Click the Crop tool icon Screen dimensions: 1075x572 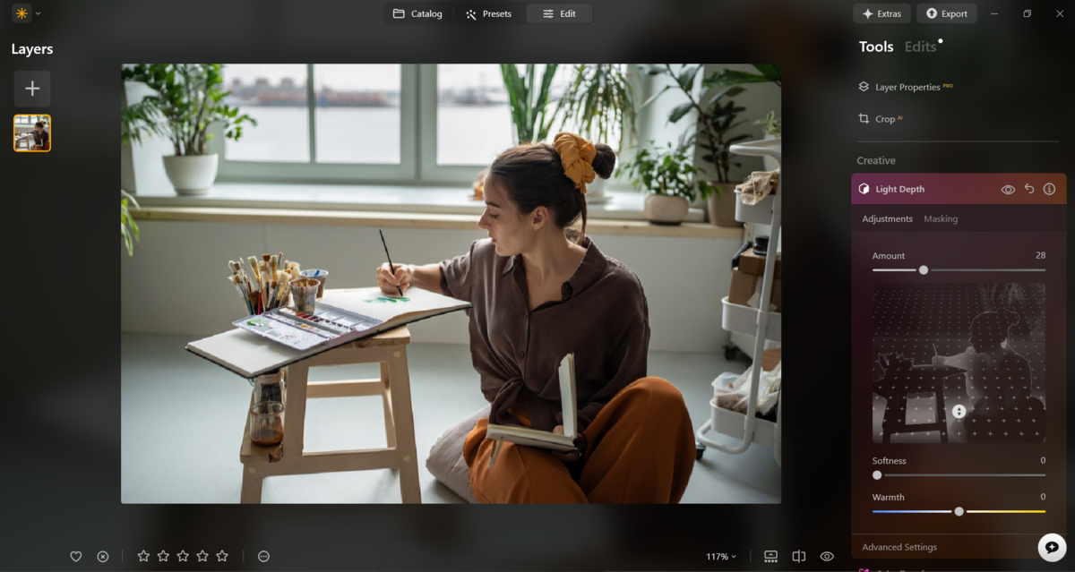click(864, 118)
